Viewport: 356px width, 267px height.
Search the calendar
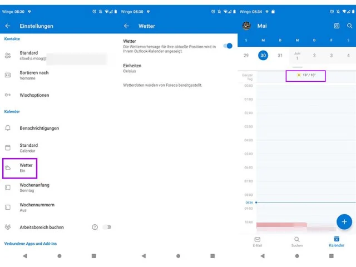(350, 26)
